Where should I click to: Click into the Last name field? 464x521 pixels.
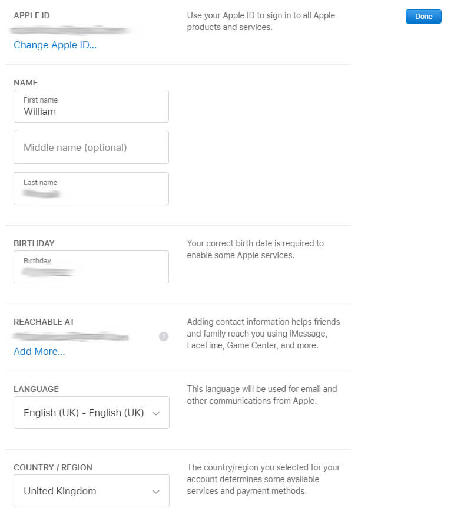91,189
